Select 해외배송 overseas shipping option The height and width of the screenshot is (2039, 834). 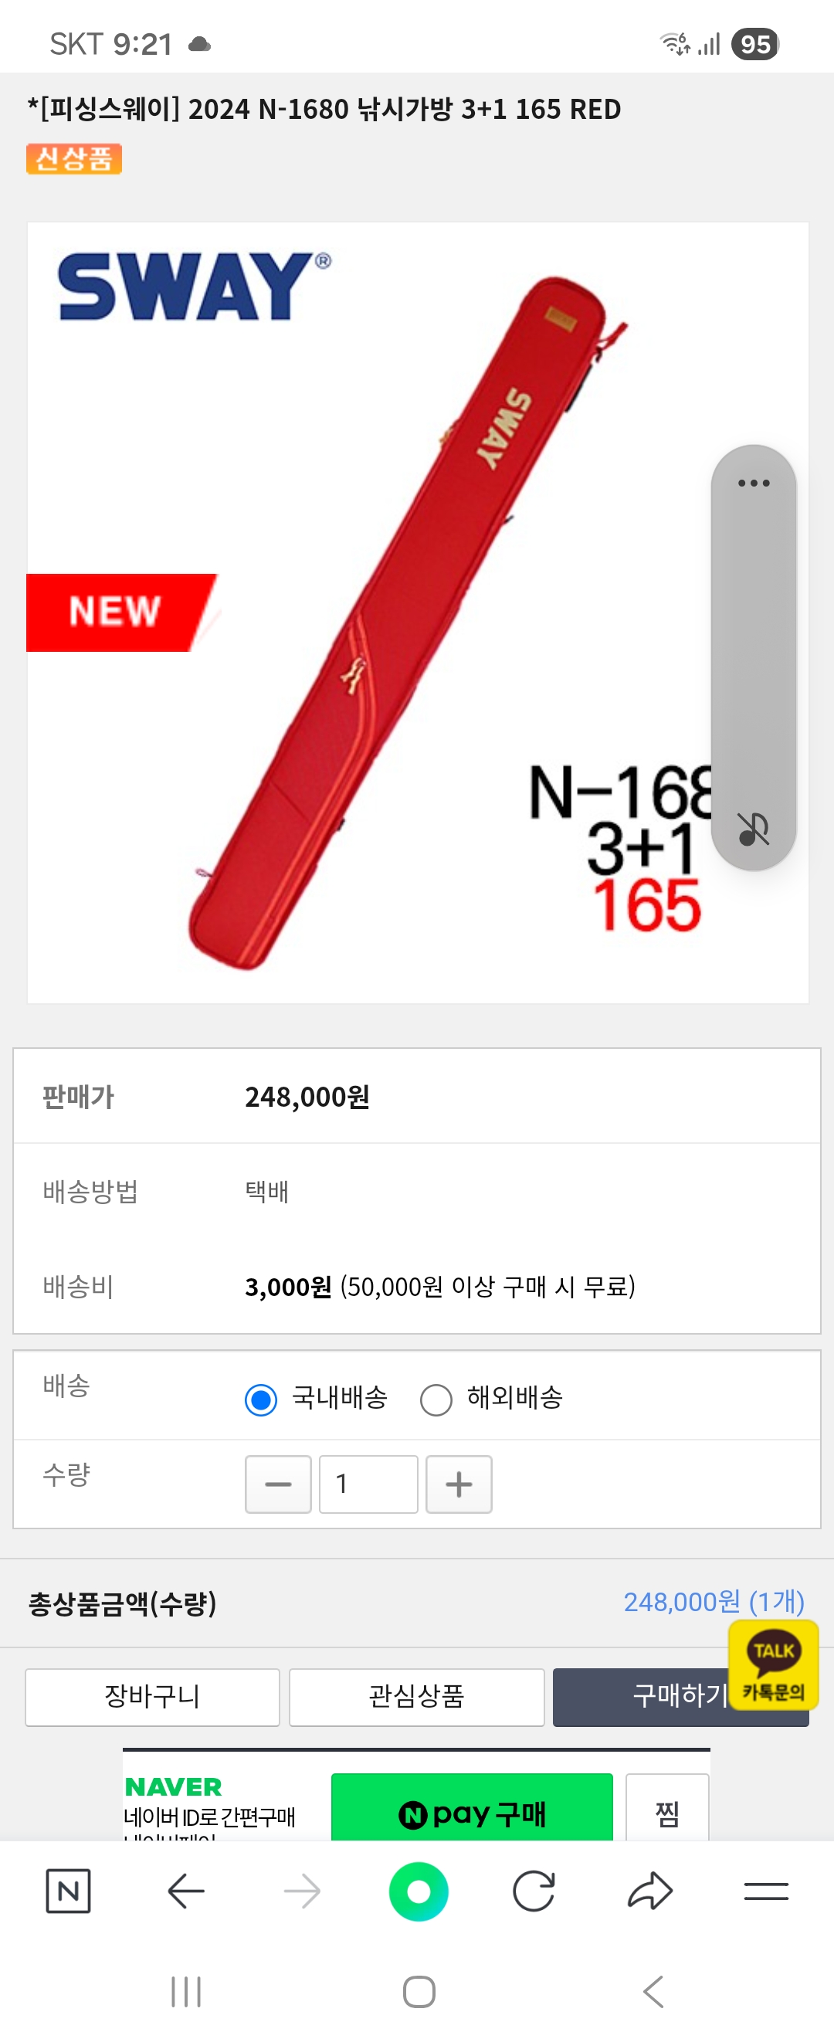click(436, 1399)
